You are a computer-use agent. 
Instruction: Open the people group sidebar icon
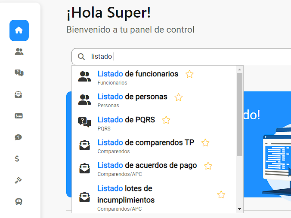point(19,52)
